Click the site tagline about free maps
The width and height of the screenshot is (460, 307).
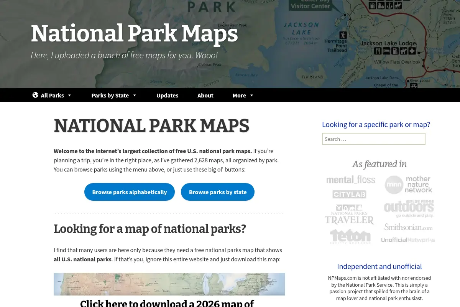[124, 55]
